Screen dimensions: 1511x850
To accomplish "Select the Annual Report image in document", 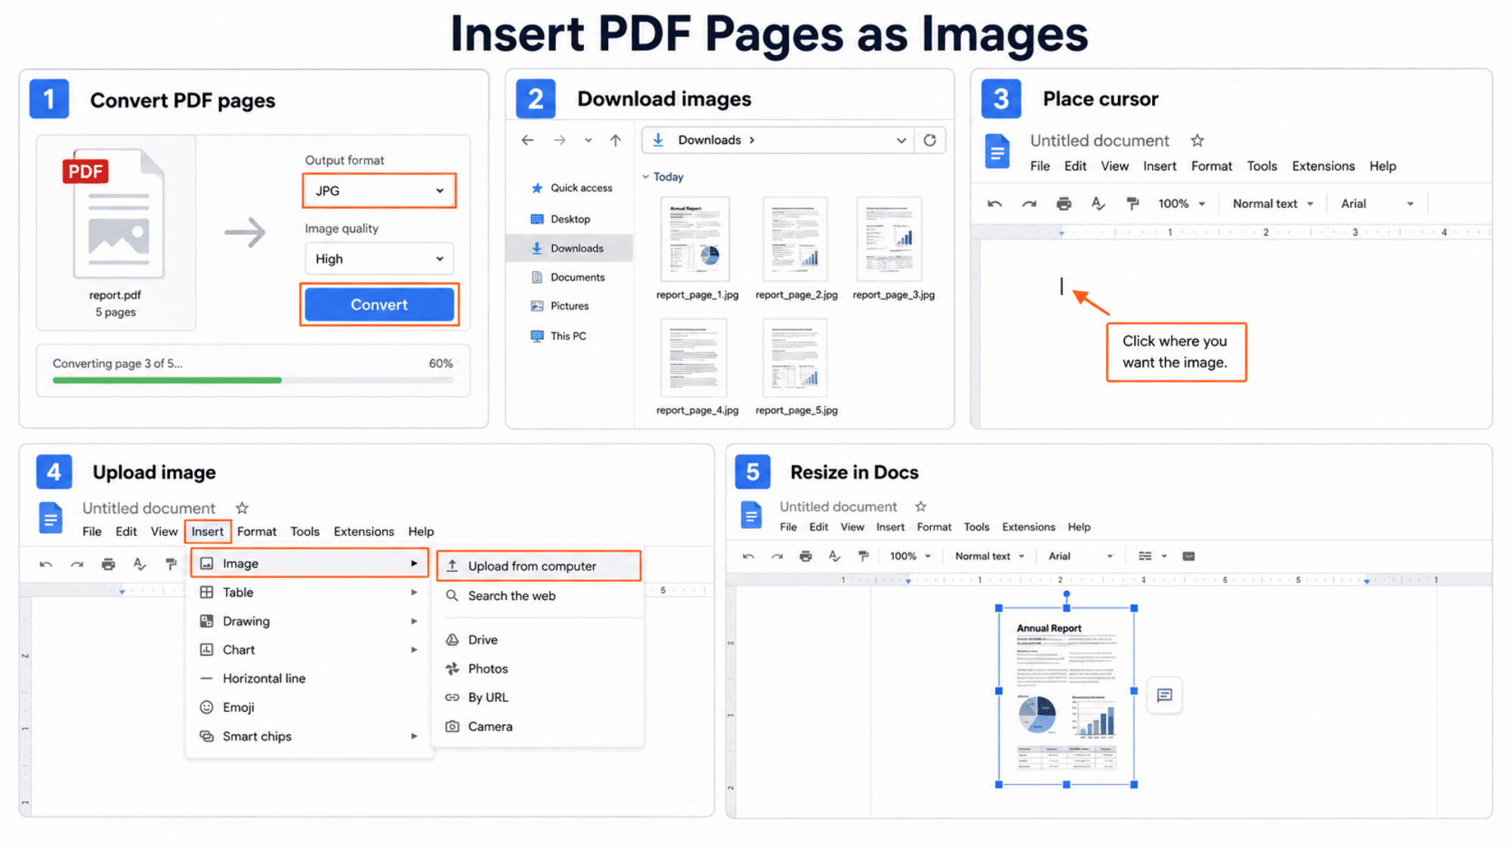I will [1066, 696].
